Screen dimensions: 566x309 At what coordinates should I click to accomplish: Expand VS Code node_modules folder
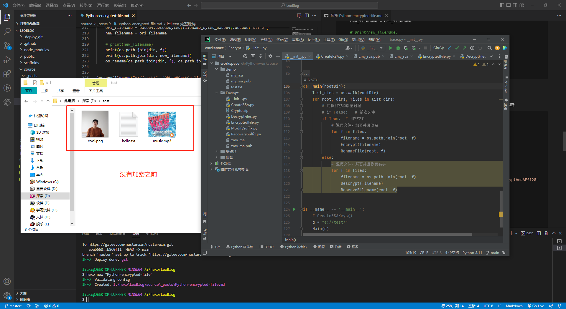tap(21, 50)
